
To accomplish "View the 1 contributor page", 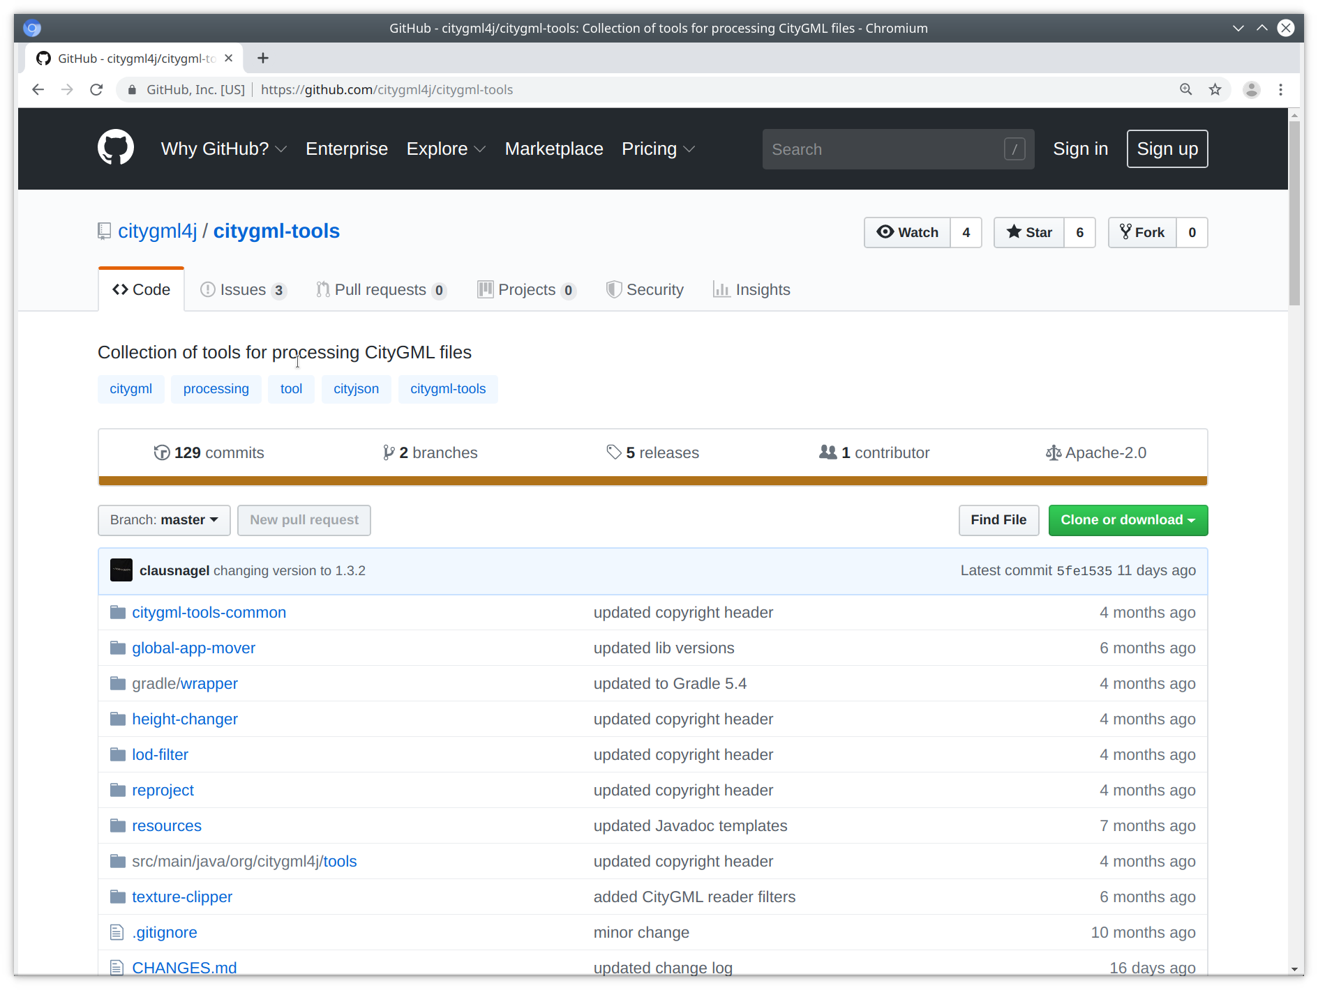I will pyautogui.click(x=874, y=453).
